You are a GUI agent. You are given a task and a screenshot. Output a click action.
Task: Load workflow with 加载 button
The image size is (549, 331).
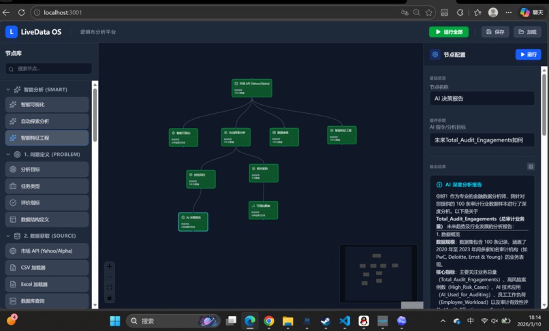point(527,32)
